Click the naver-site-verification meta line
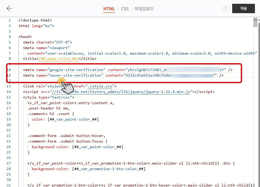The height and width of the screenshot is (187, 260). tap(123, 75)
